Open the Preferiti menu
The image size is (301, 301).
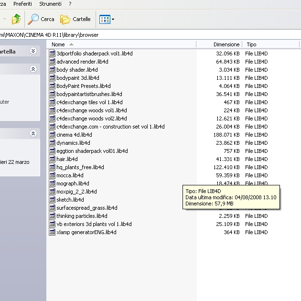click(22, 4)
